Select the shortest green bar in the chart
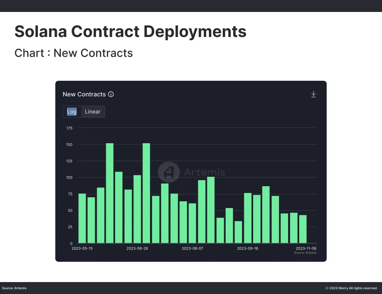 coord(238,232)
